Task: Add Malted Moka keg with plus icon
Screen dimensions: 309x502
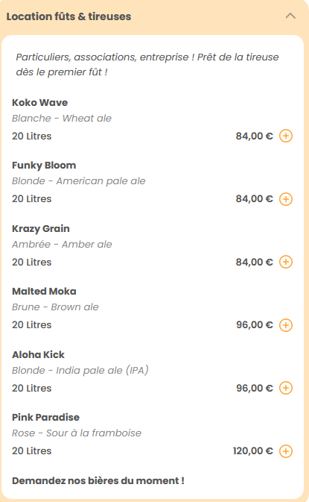Action: click(x=286, y=325)
